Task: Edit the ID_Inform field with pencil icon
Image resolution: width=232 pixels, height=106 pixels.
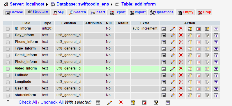Action: coord(172,29)
